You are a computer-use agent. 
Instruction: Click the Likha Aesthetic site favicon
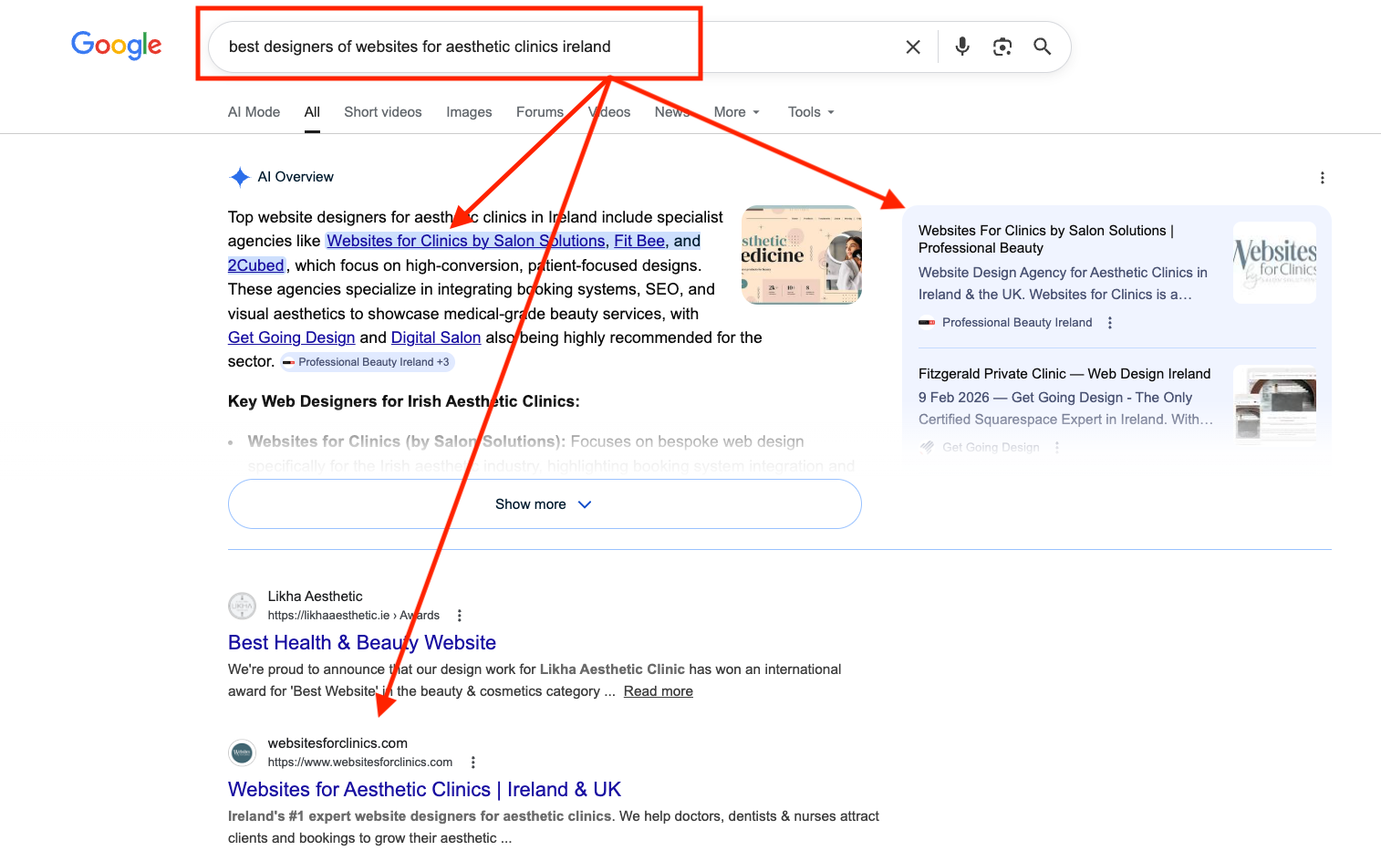[x=242, y=606]
